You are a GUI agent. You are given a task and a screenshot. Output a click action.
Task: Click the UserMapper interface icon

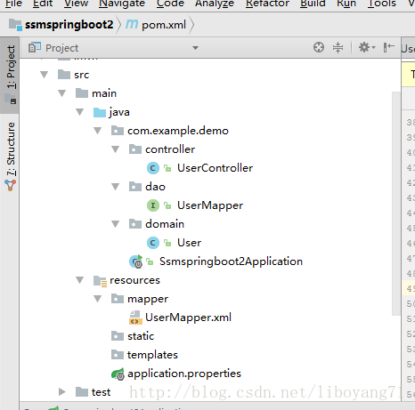[x=153, y=205]
